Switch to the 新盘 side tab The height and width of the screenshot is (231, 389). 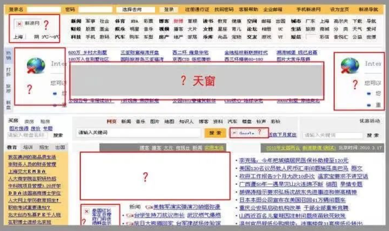tap(8, 105)
